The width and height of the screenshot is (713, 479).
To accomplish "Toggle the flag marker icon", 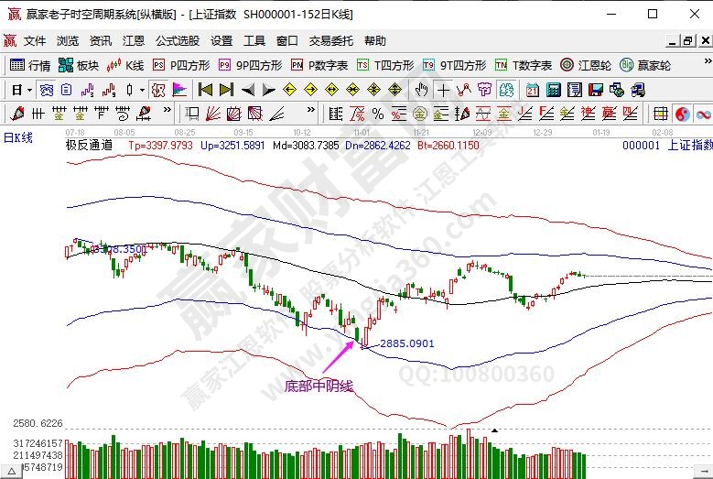I will (179, 90).
